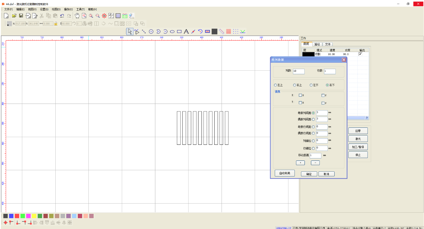Click the red grid array tool icon

(x=229, y=32)
